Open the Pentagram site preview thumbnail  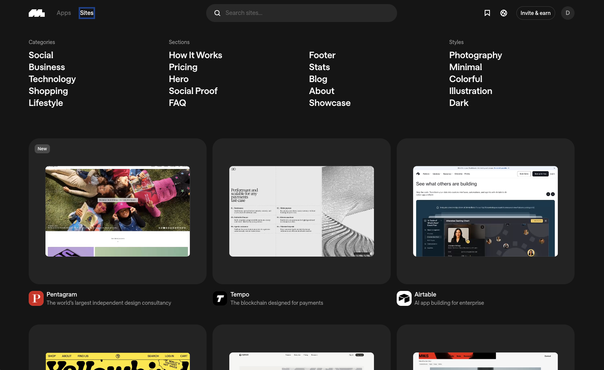click(x=117, y=211)
